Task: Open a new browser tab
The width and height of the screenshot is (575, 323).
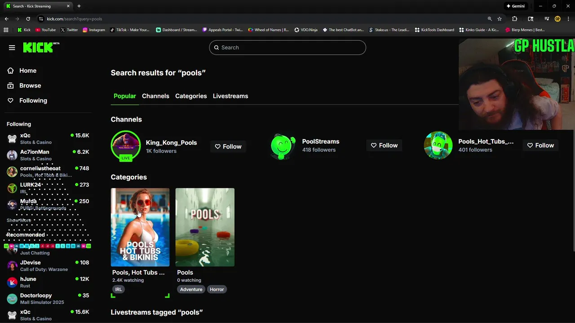Action: pos(79,6)
